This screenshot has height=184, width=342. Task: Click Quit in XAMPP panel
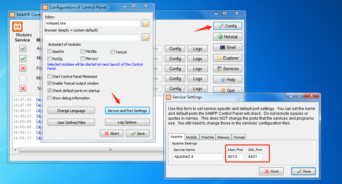[228, 90]
